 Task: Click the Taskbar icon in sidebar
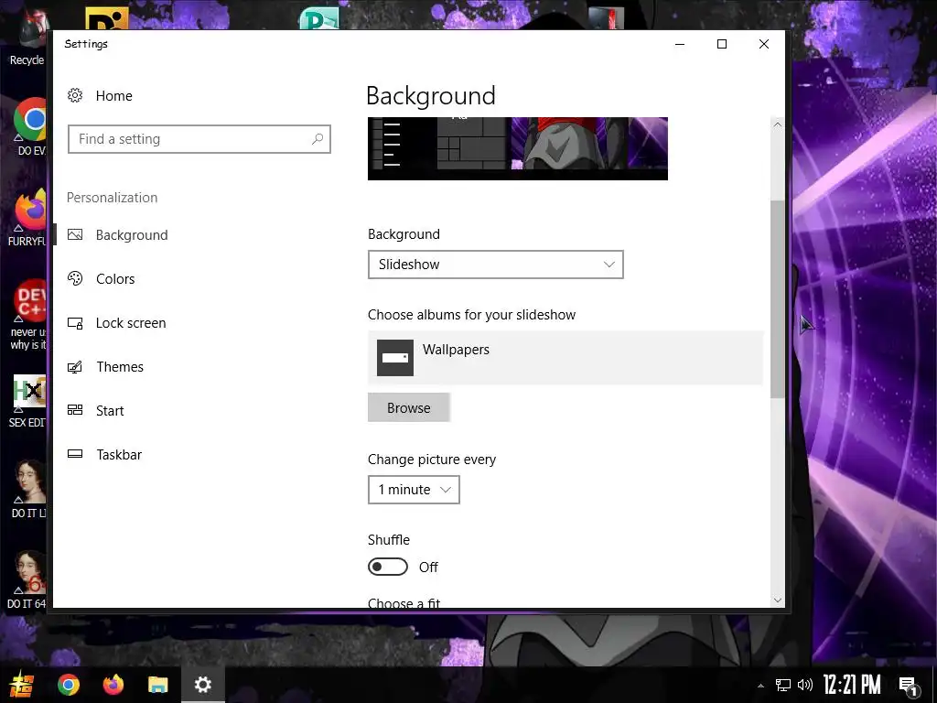pos(75,454)
